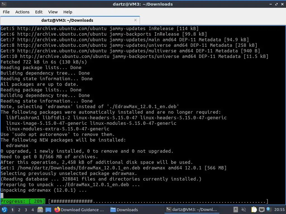Click the update notifier tray icon

pyautogui.click(x=269, y=209)
